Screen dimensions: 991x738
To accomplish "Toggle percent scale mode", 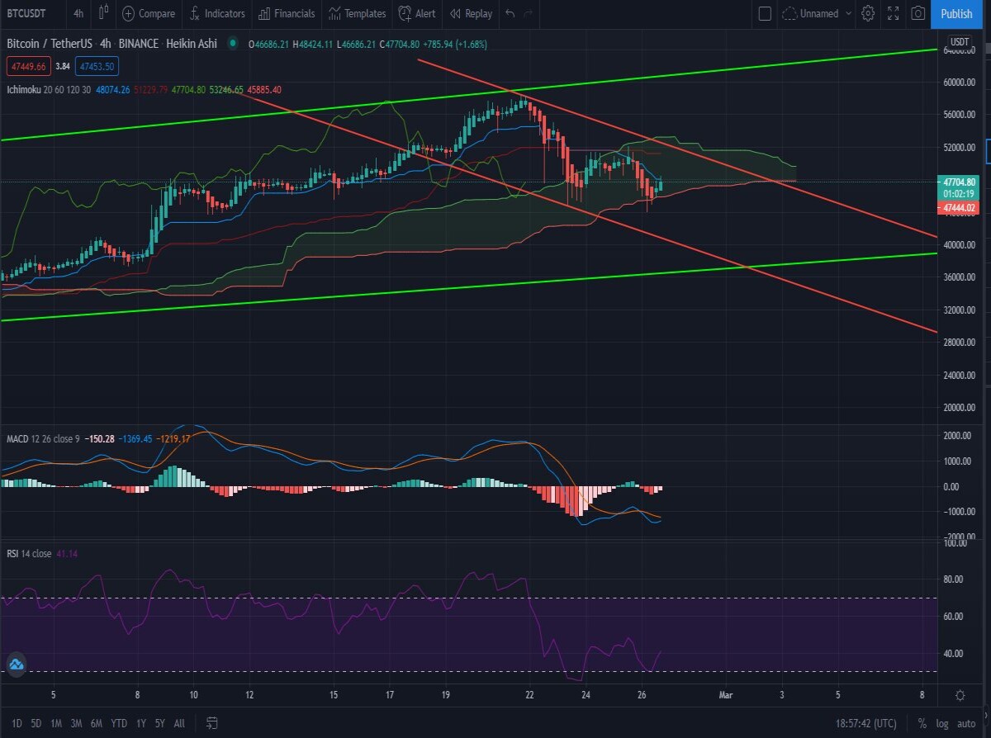I will (921, 723).
